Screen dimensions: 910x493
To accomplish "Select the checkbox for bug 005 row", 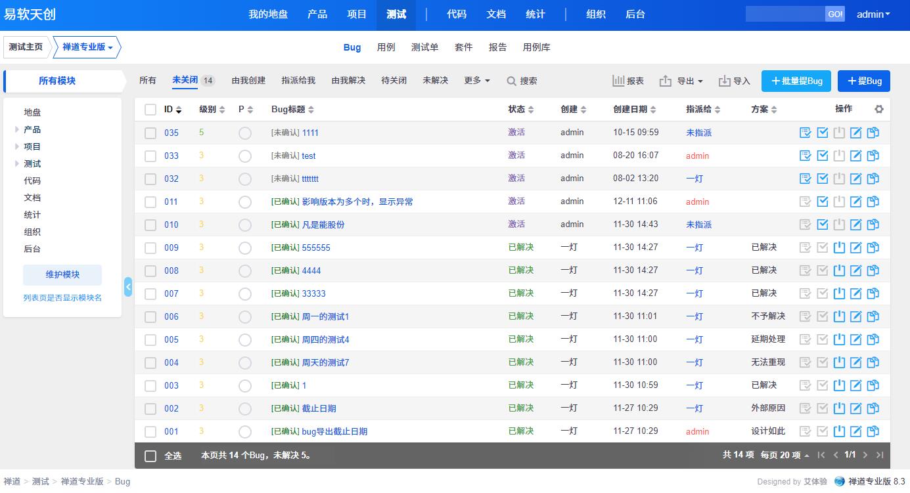I will pyautogui.click(x=150, y=339).
